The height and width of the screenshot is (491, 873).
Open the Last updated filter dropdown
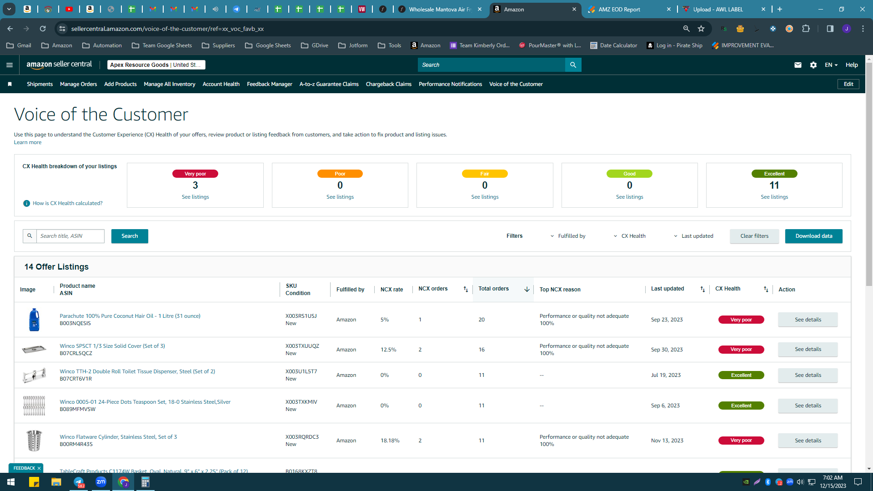[x=693, y=236]
